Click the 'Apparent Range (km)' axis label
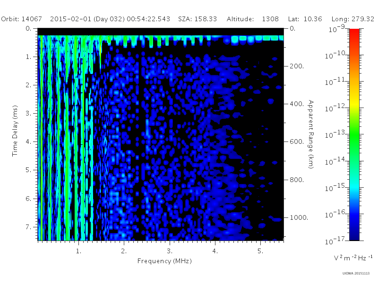 [x=311, y=134]
